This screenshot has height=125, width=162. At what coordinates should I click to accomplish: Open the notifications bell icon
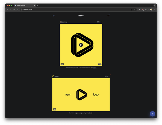point(108,16)
